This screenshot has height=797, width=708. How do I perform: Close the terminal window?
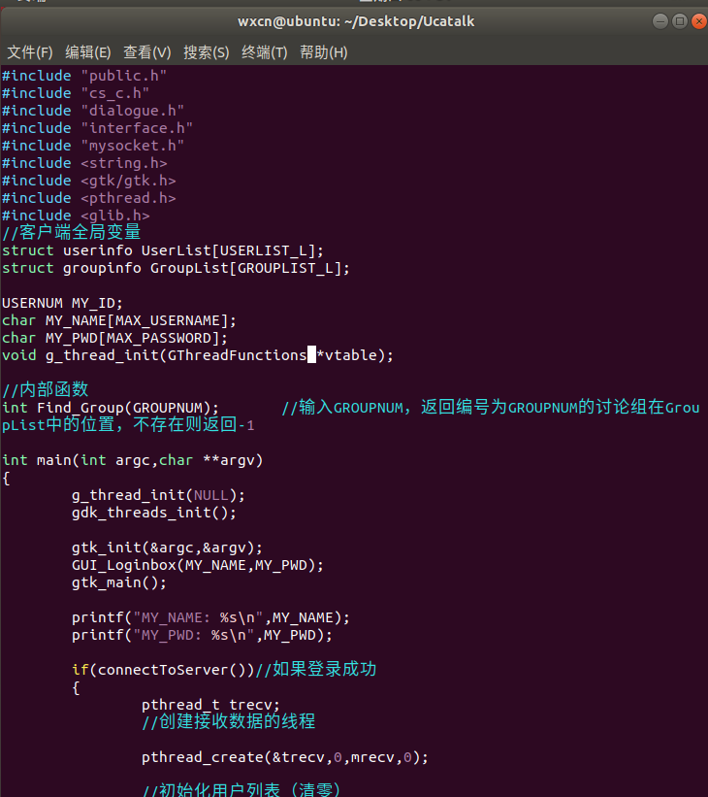pyautogui.click(x=699, y=21)
